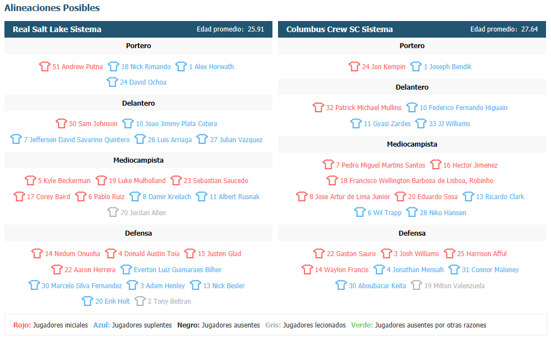Open player link 31 Connor Maloney

490,270
